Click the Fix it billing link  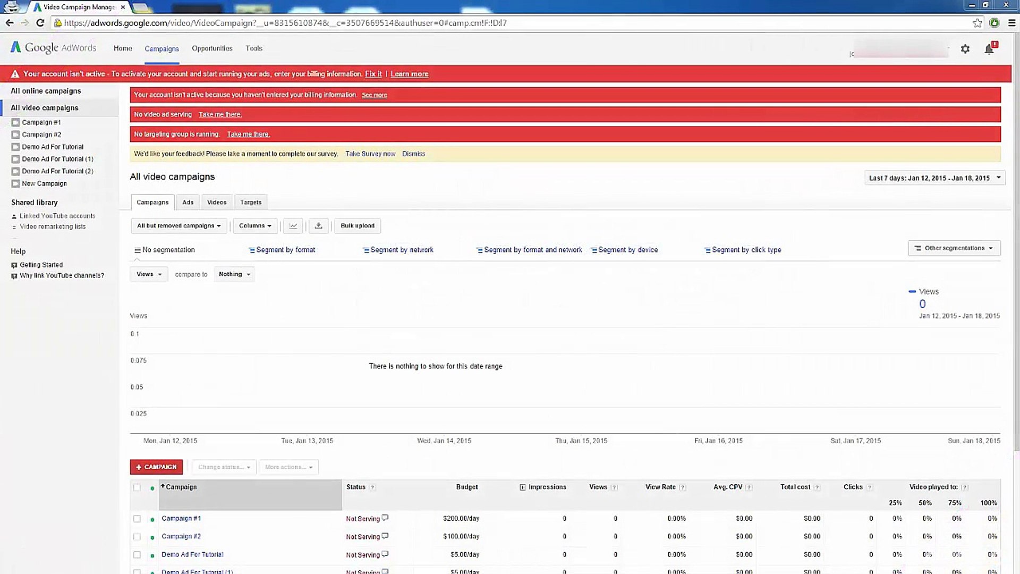pos(373,74)
